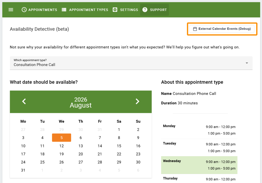262x183 pixels.
Task: Select August 24 on the calendar
Action: pos(23,162)
